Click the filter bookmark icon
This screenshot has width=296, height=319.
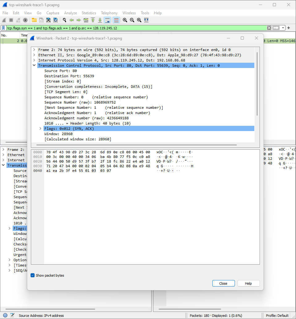click(3, 28)
